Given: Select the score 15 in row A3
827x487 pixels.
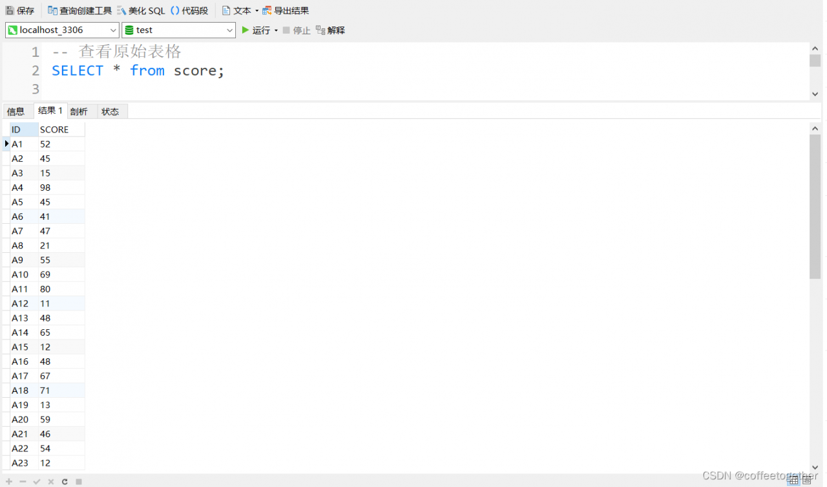Looking at the screenshot, I should click(x=61, y=173).
